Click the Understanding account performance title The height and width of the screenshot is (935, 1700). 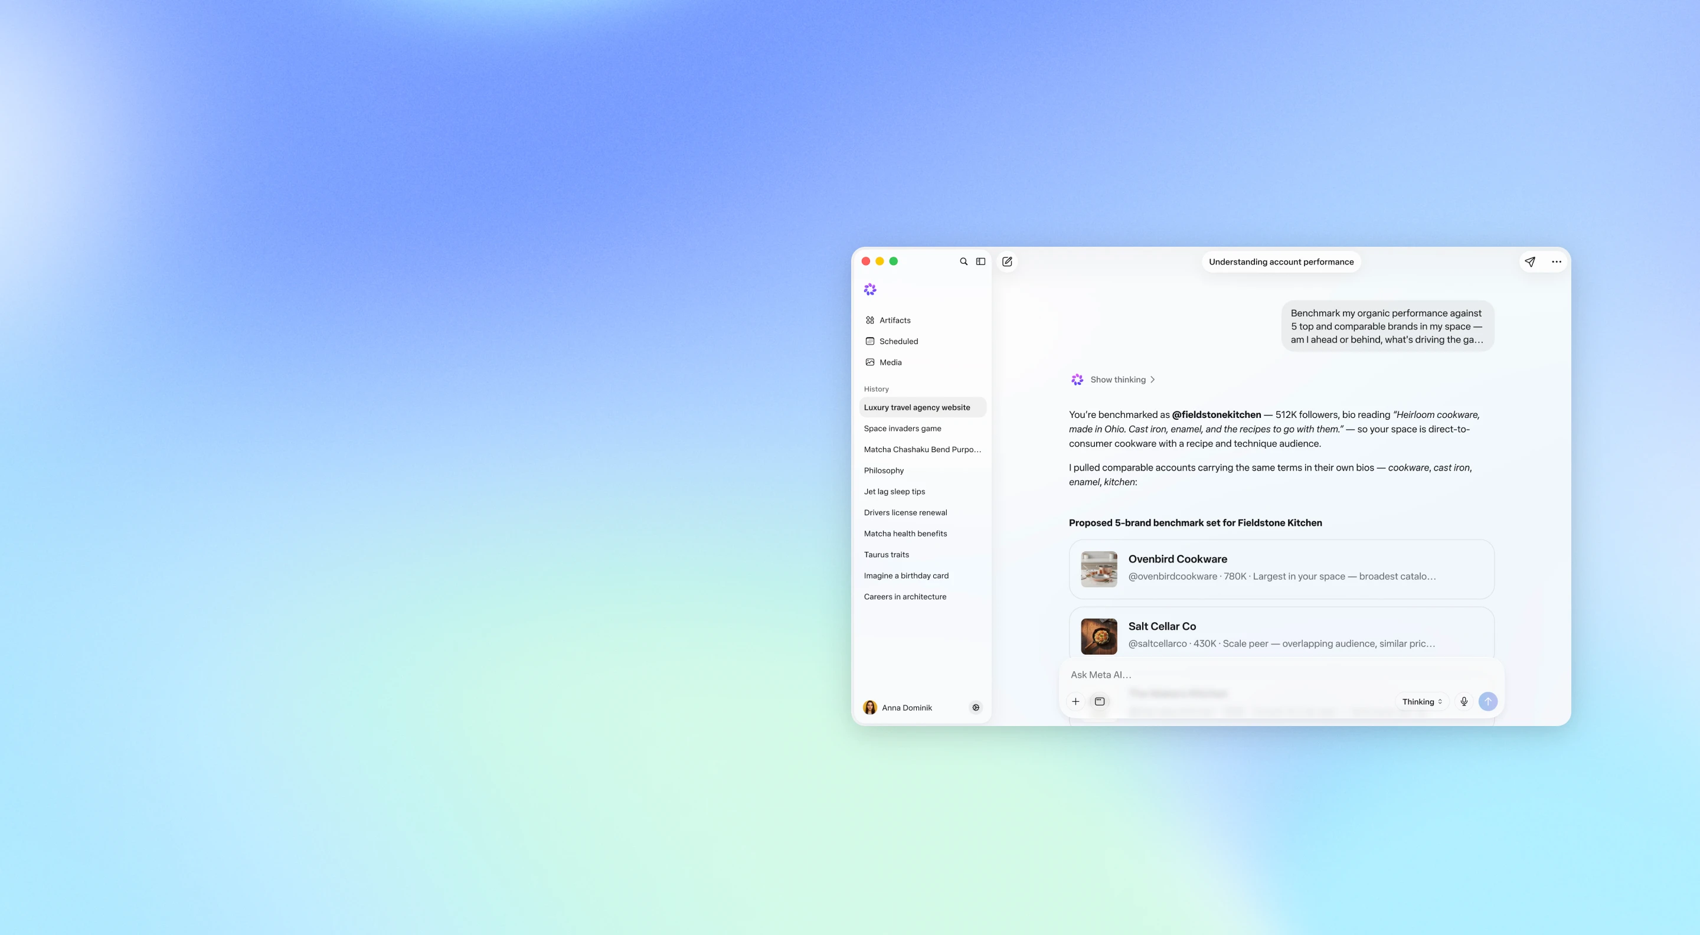click(1281, 262)
